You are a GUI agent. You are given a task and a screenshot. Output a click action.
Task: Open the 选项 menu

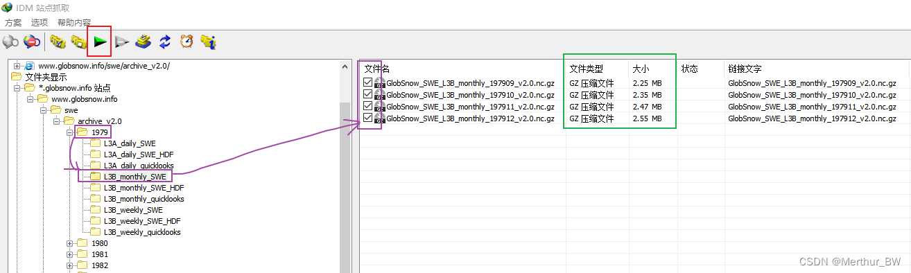(x=40, y=23)
